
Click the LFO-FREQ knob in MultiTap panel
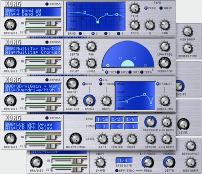(x=165, y=47)
